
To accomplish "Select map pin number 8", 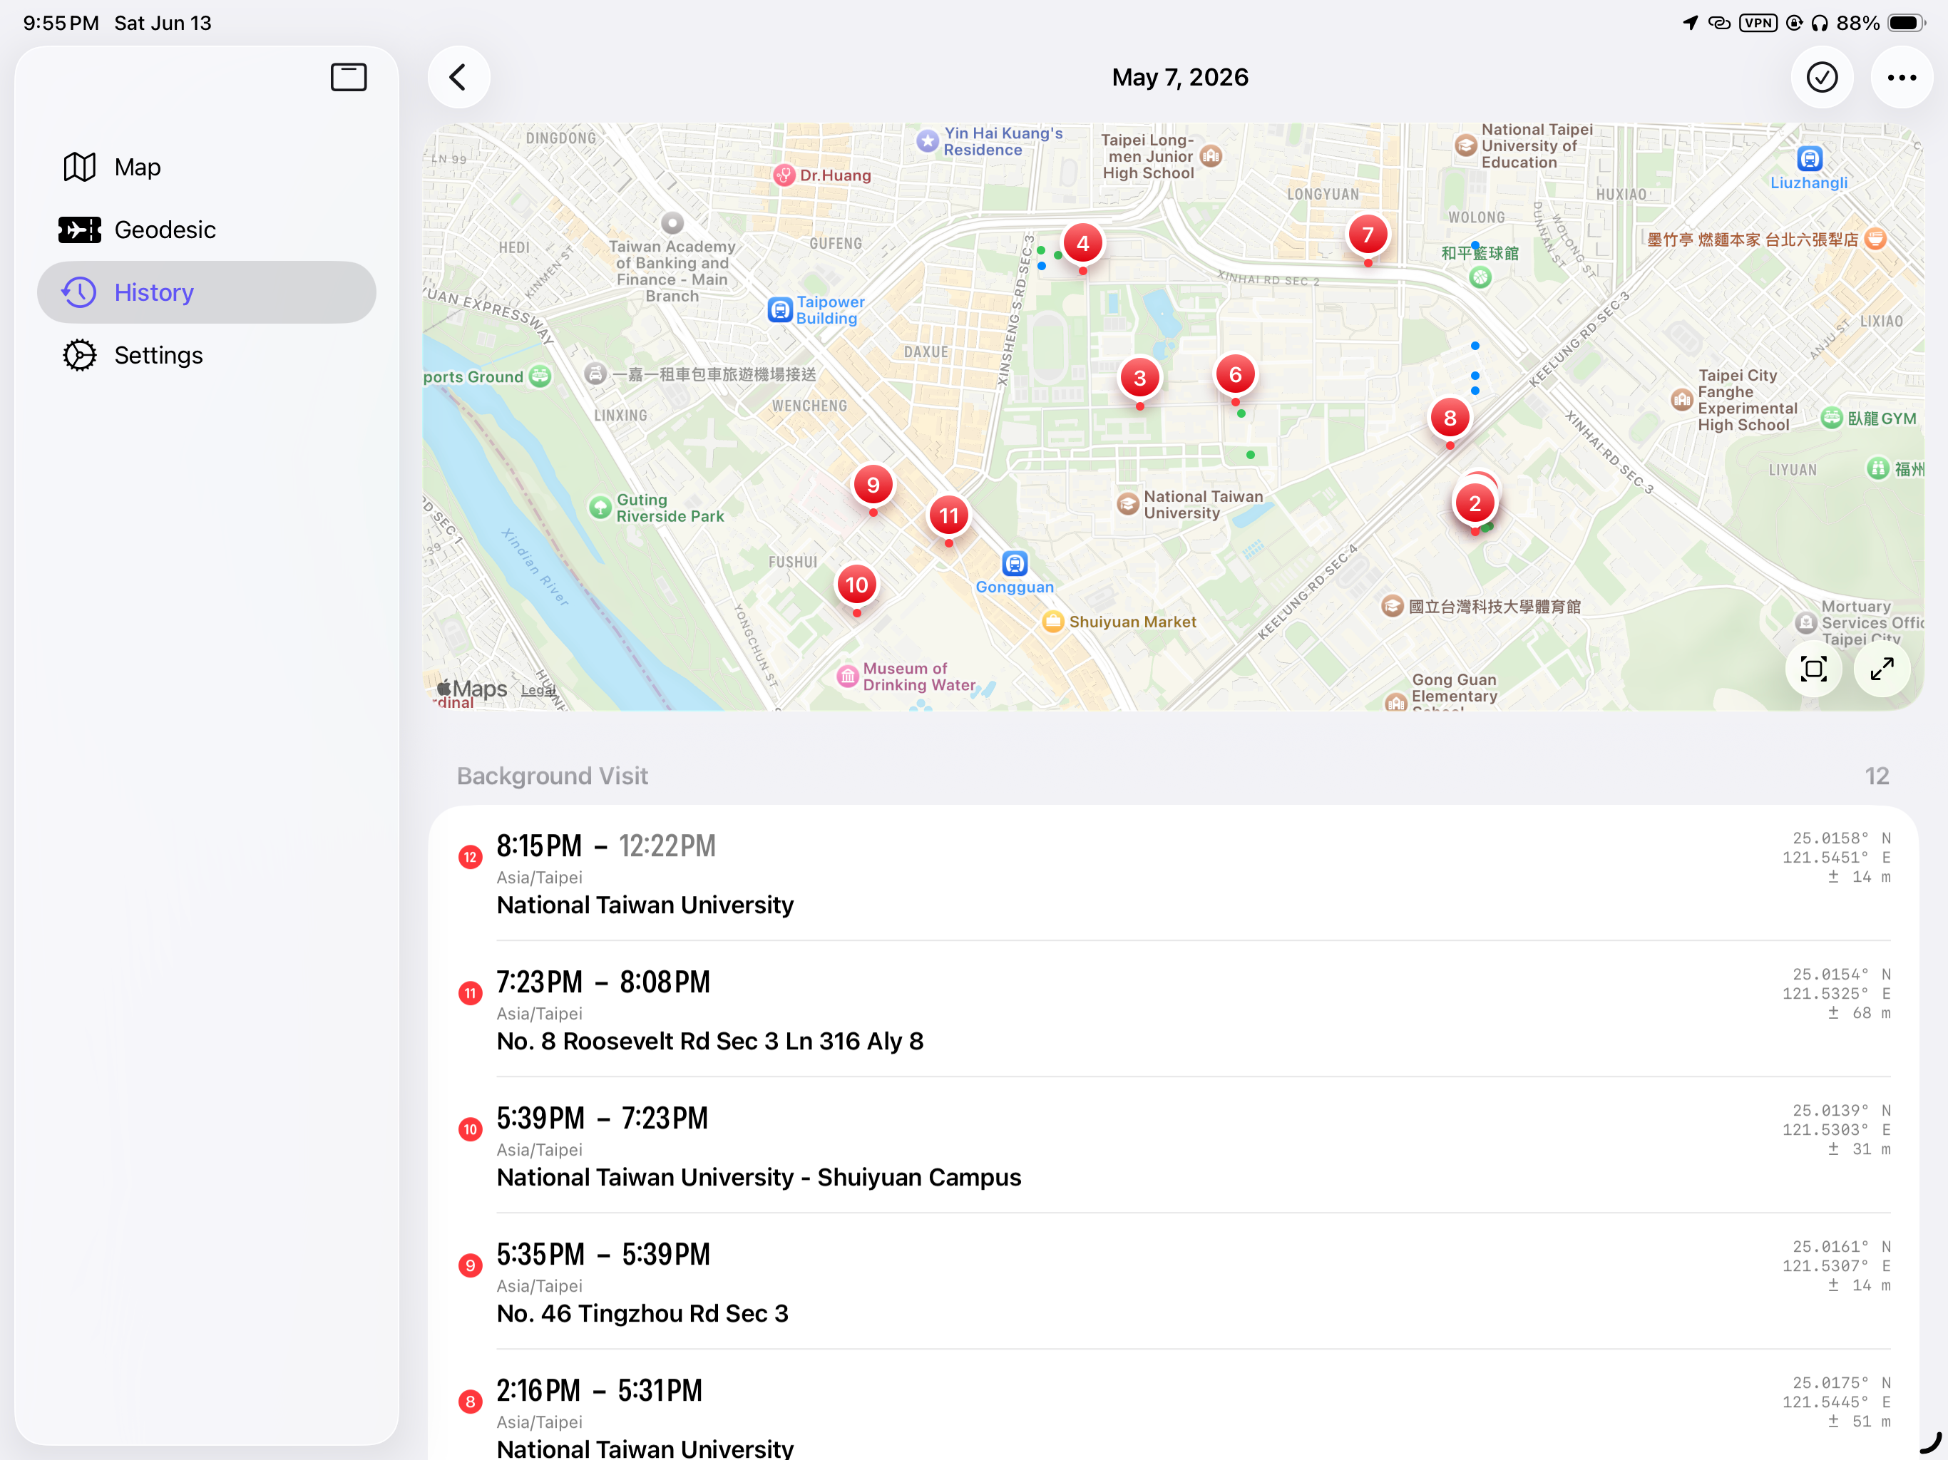I will (x=1450, y=418).
